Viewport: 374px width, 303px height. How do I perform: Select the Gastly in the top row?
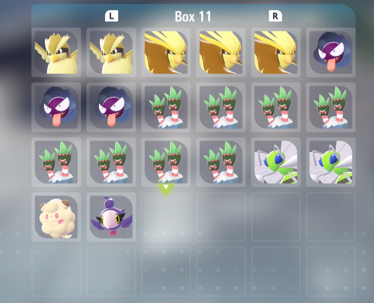pos(331,52)
